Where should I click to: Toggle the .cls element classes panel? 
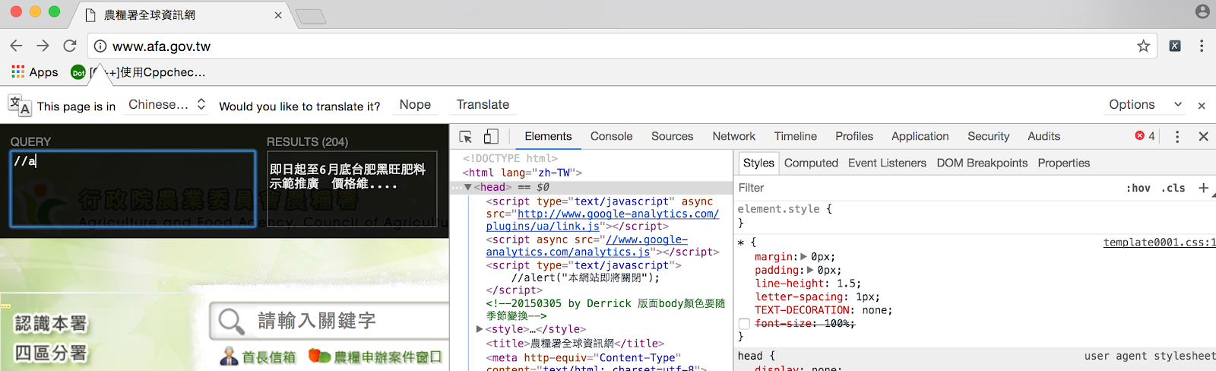pyautogui.click(x=1173, y=188)
